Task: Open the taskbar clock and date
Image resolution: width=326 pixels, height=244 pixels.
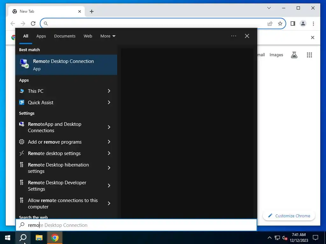Action: [299, 238]
